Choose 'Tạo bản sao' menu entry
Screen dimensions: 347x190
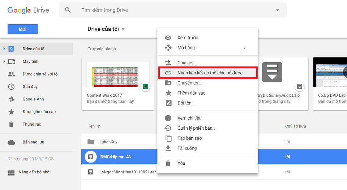pyautogui.click(x=208, y=138)
